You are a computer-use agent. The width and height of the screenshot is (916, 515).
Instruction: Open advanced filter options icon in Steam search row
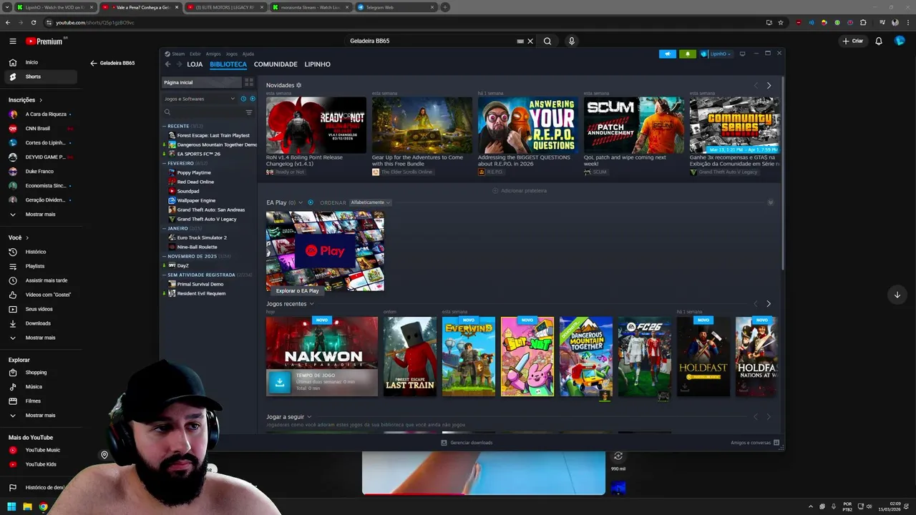[249, 112]
